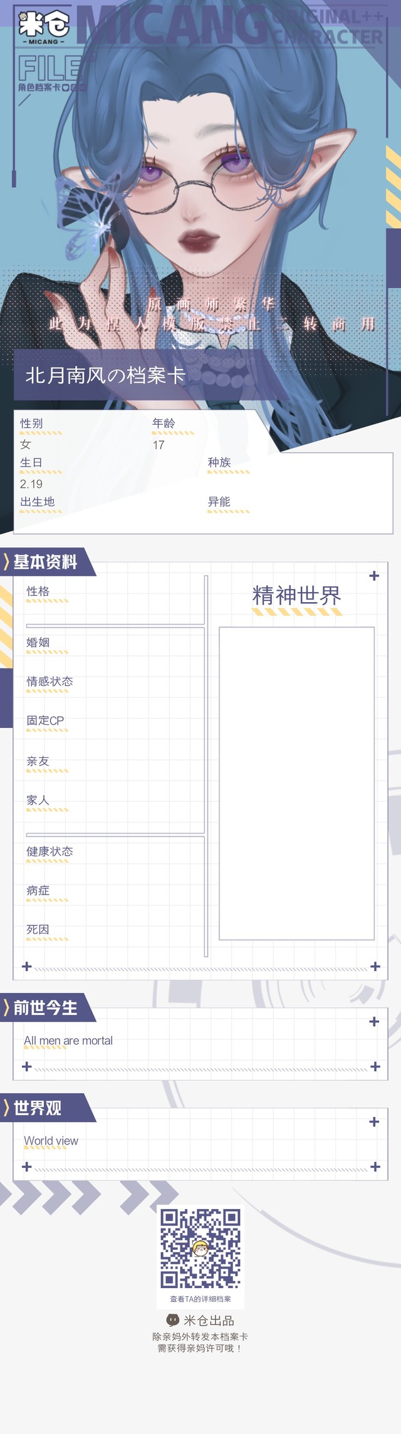
Task: Expand the 前世今生 section header
Action: (x=46, y=1008)
